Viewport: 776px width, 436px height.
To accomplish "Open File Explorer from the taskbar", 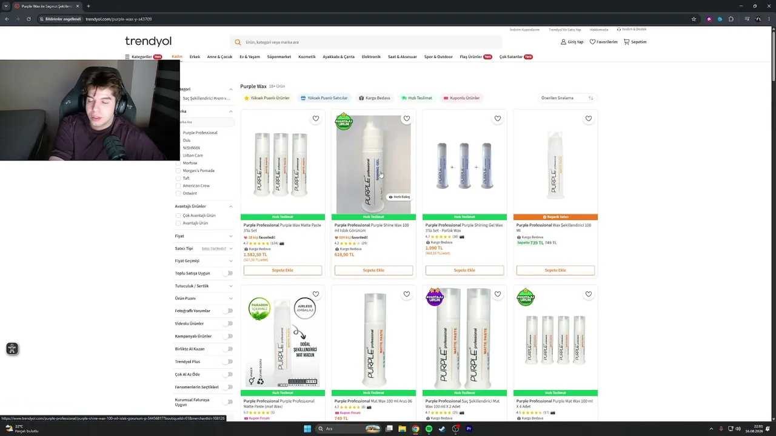I will (x=402, y=429).
